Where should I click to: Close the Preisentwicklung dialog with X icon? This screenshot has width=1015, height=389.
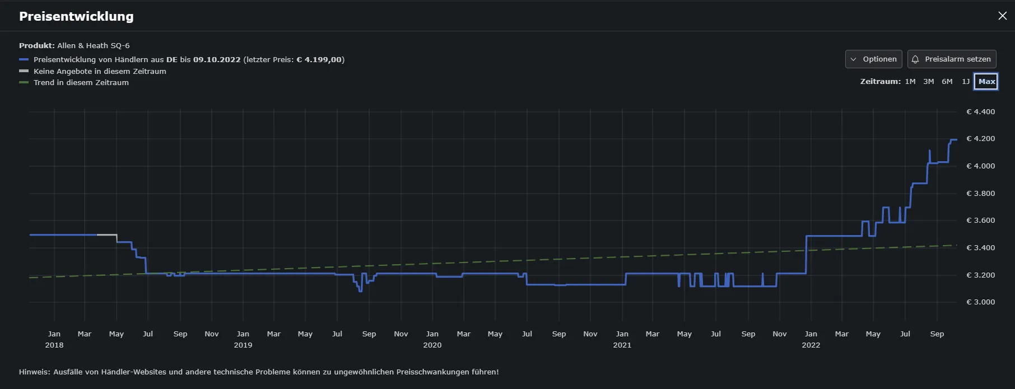click(x=1002, y=16)
